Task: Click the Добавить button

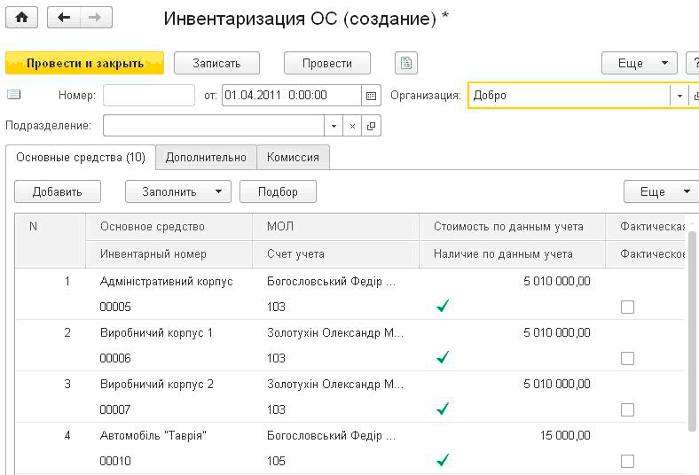Action: click(58, 191)
